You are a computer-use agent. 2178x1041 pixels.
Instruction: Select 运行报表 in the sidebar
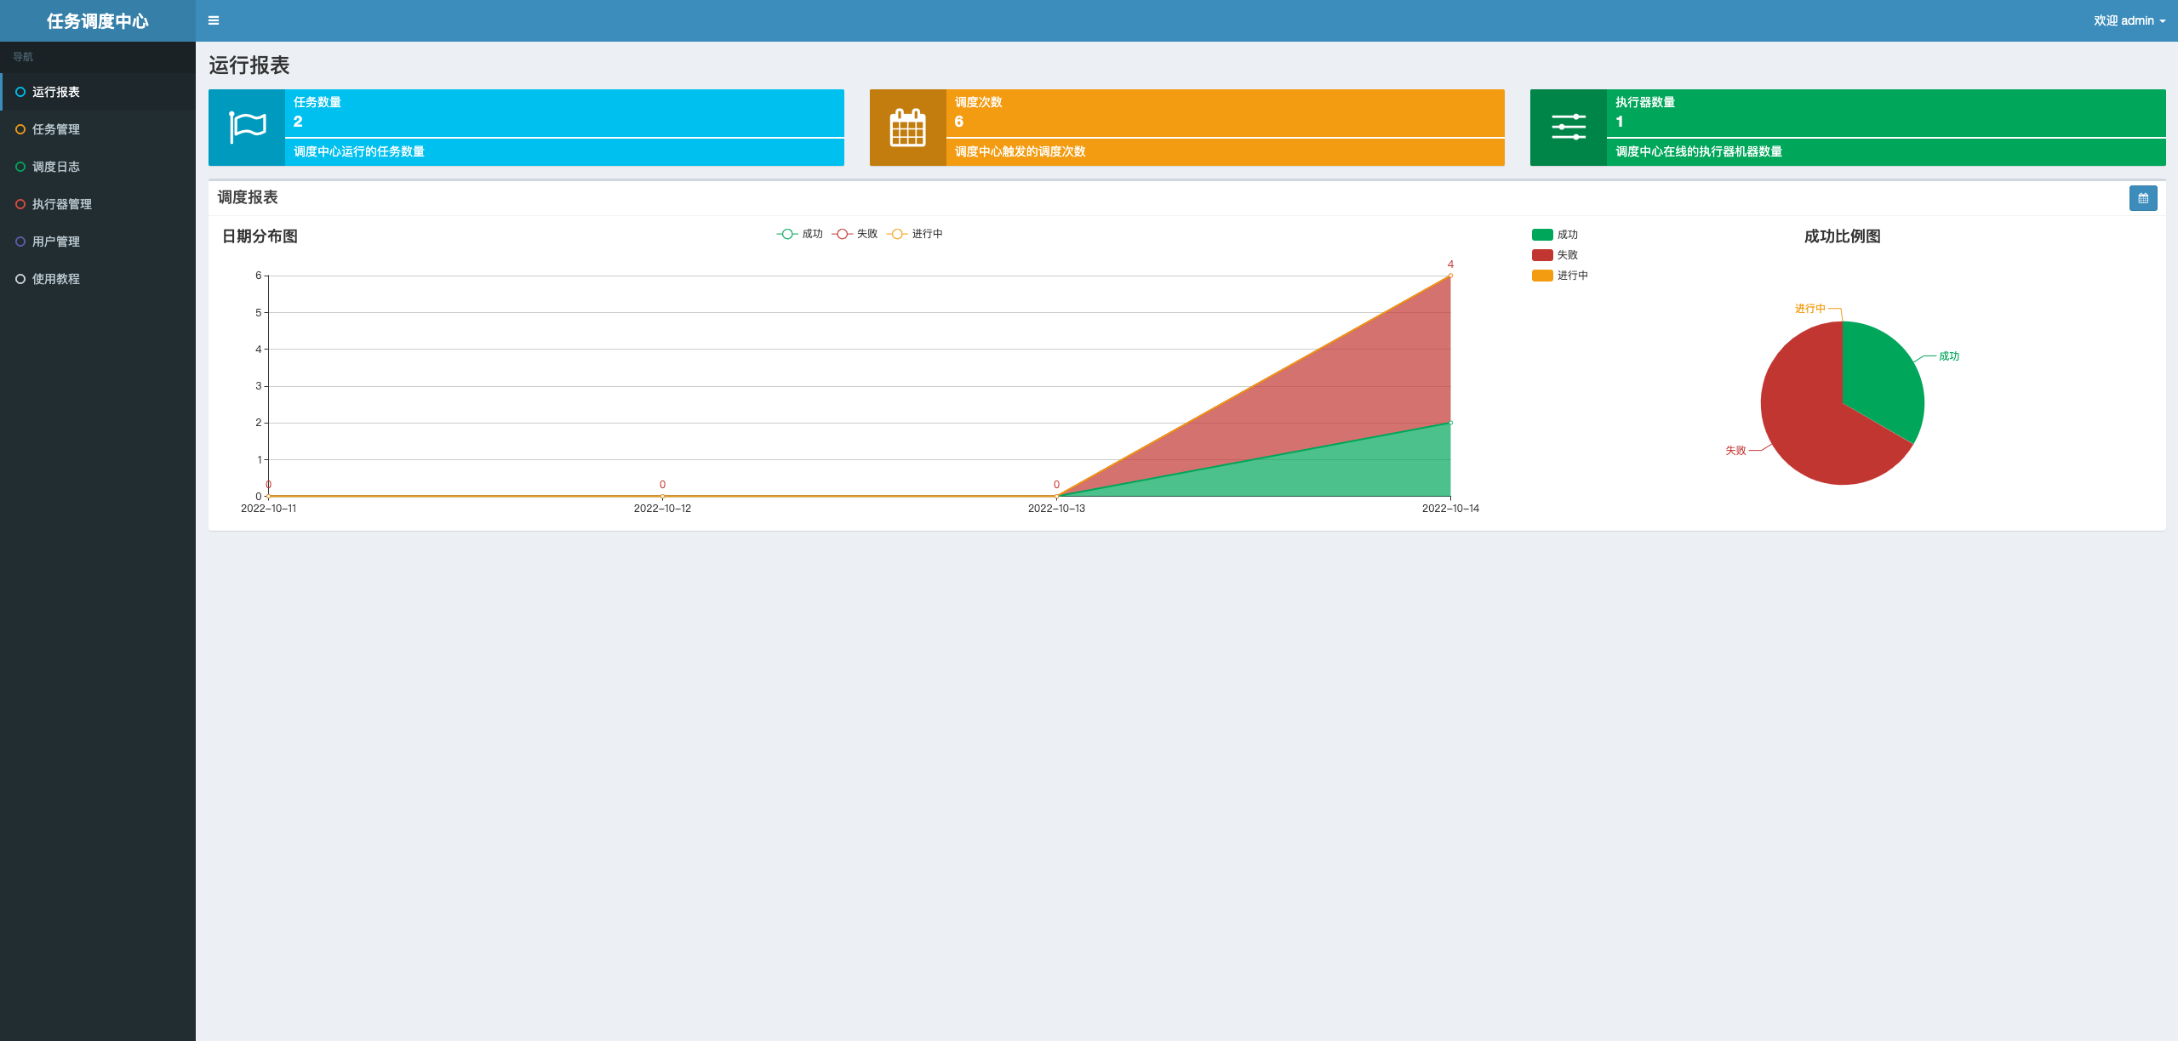click(56, 92)
